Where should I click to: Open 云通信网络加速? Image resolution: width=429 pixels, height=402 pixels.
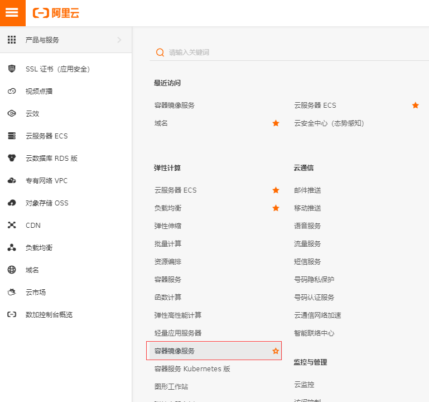tap(317, 315)
